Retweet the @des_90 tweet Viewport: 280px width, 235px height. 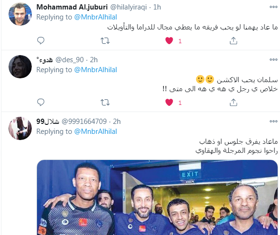pos(105,103)
